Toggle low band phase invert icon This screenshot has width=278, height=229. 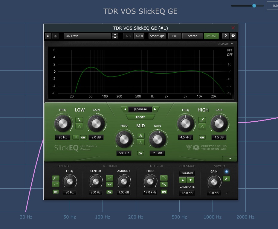coord(76,137)
